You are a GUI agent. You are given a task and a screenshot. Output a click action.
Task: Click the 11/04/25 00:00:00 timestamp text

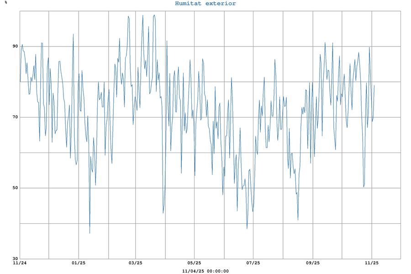[x=205, y=271]
